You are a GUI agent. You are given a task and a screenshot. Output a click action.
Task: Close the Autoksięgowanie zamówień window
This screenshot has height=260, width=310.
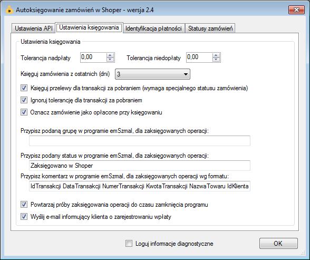(296, 10)
